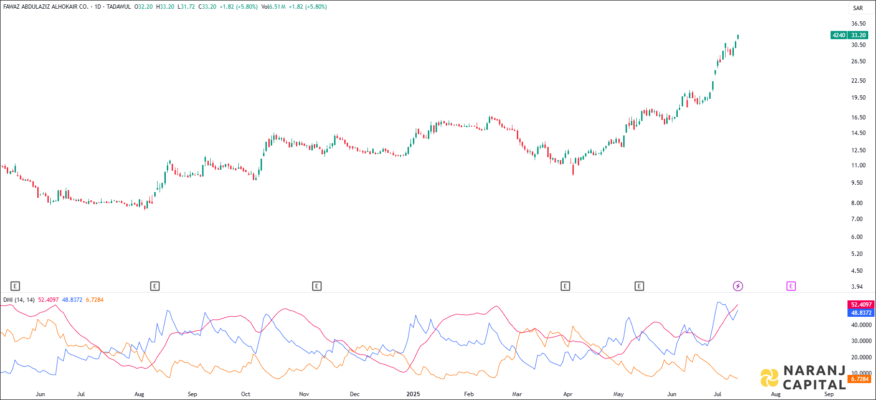Open the earnings marker between May and Jun 2025
The width and height of the screenshot is (876, 400).
tap(639, 286)
